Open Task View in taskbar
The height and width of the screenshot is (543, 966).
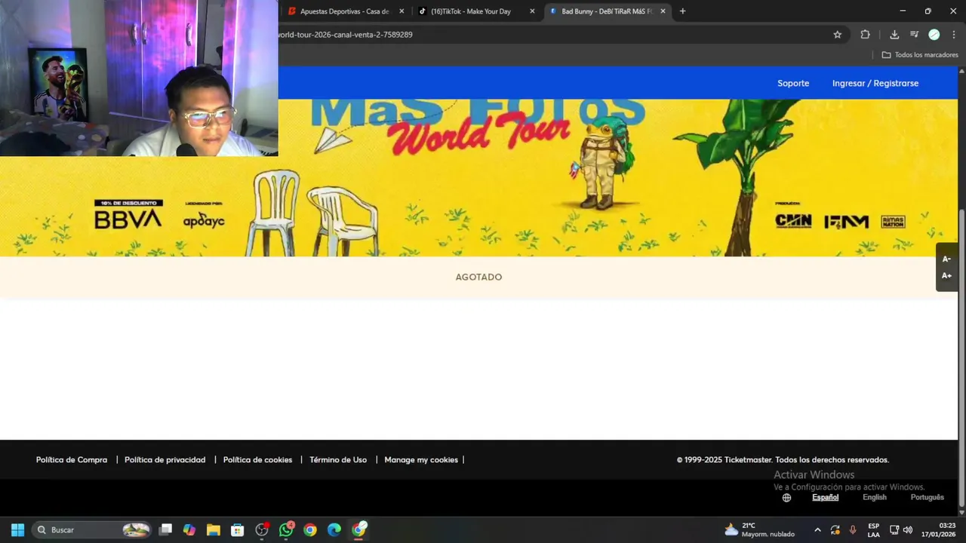[165, 530]
